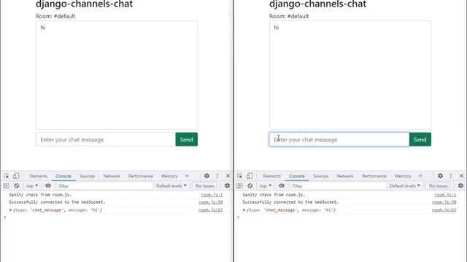This screenshot has height=262, width=467.
Task: Toggle device toolbar icon in right DevTools
Action: pyautogui.click(x=250, y=176)
